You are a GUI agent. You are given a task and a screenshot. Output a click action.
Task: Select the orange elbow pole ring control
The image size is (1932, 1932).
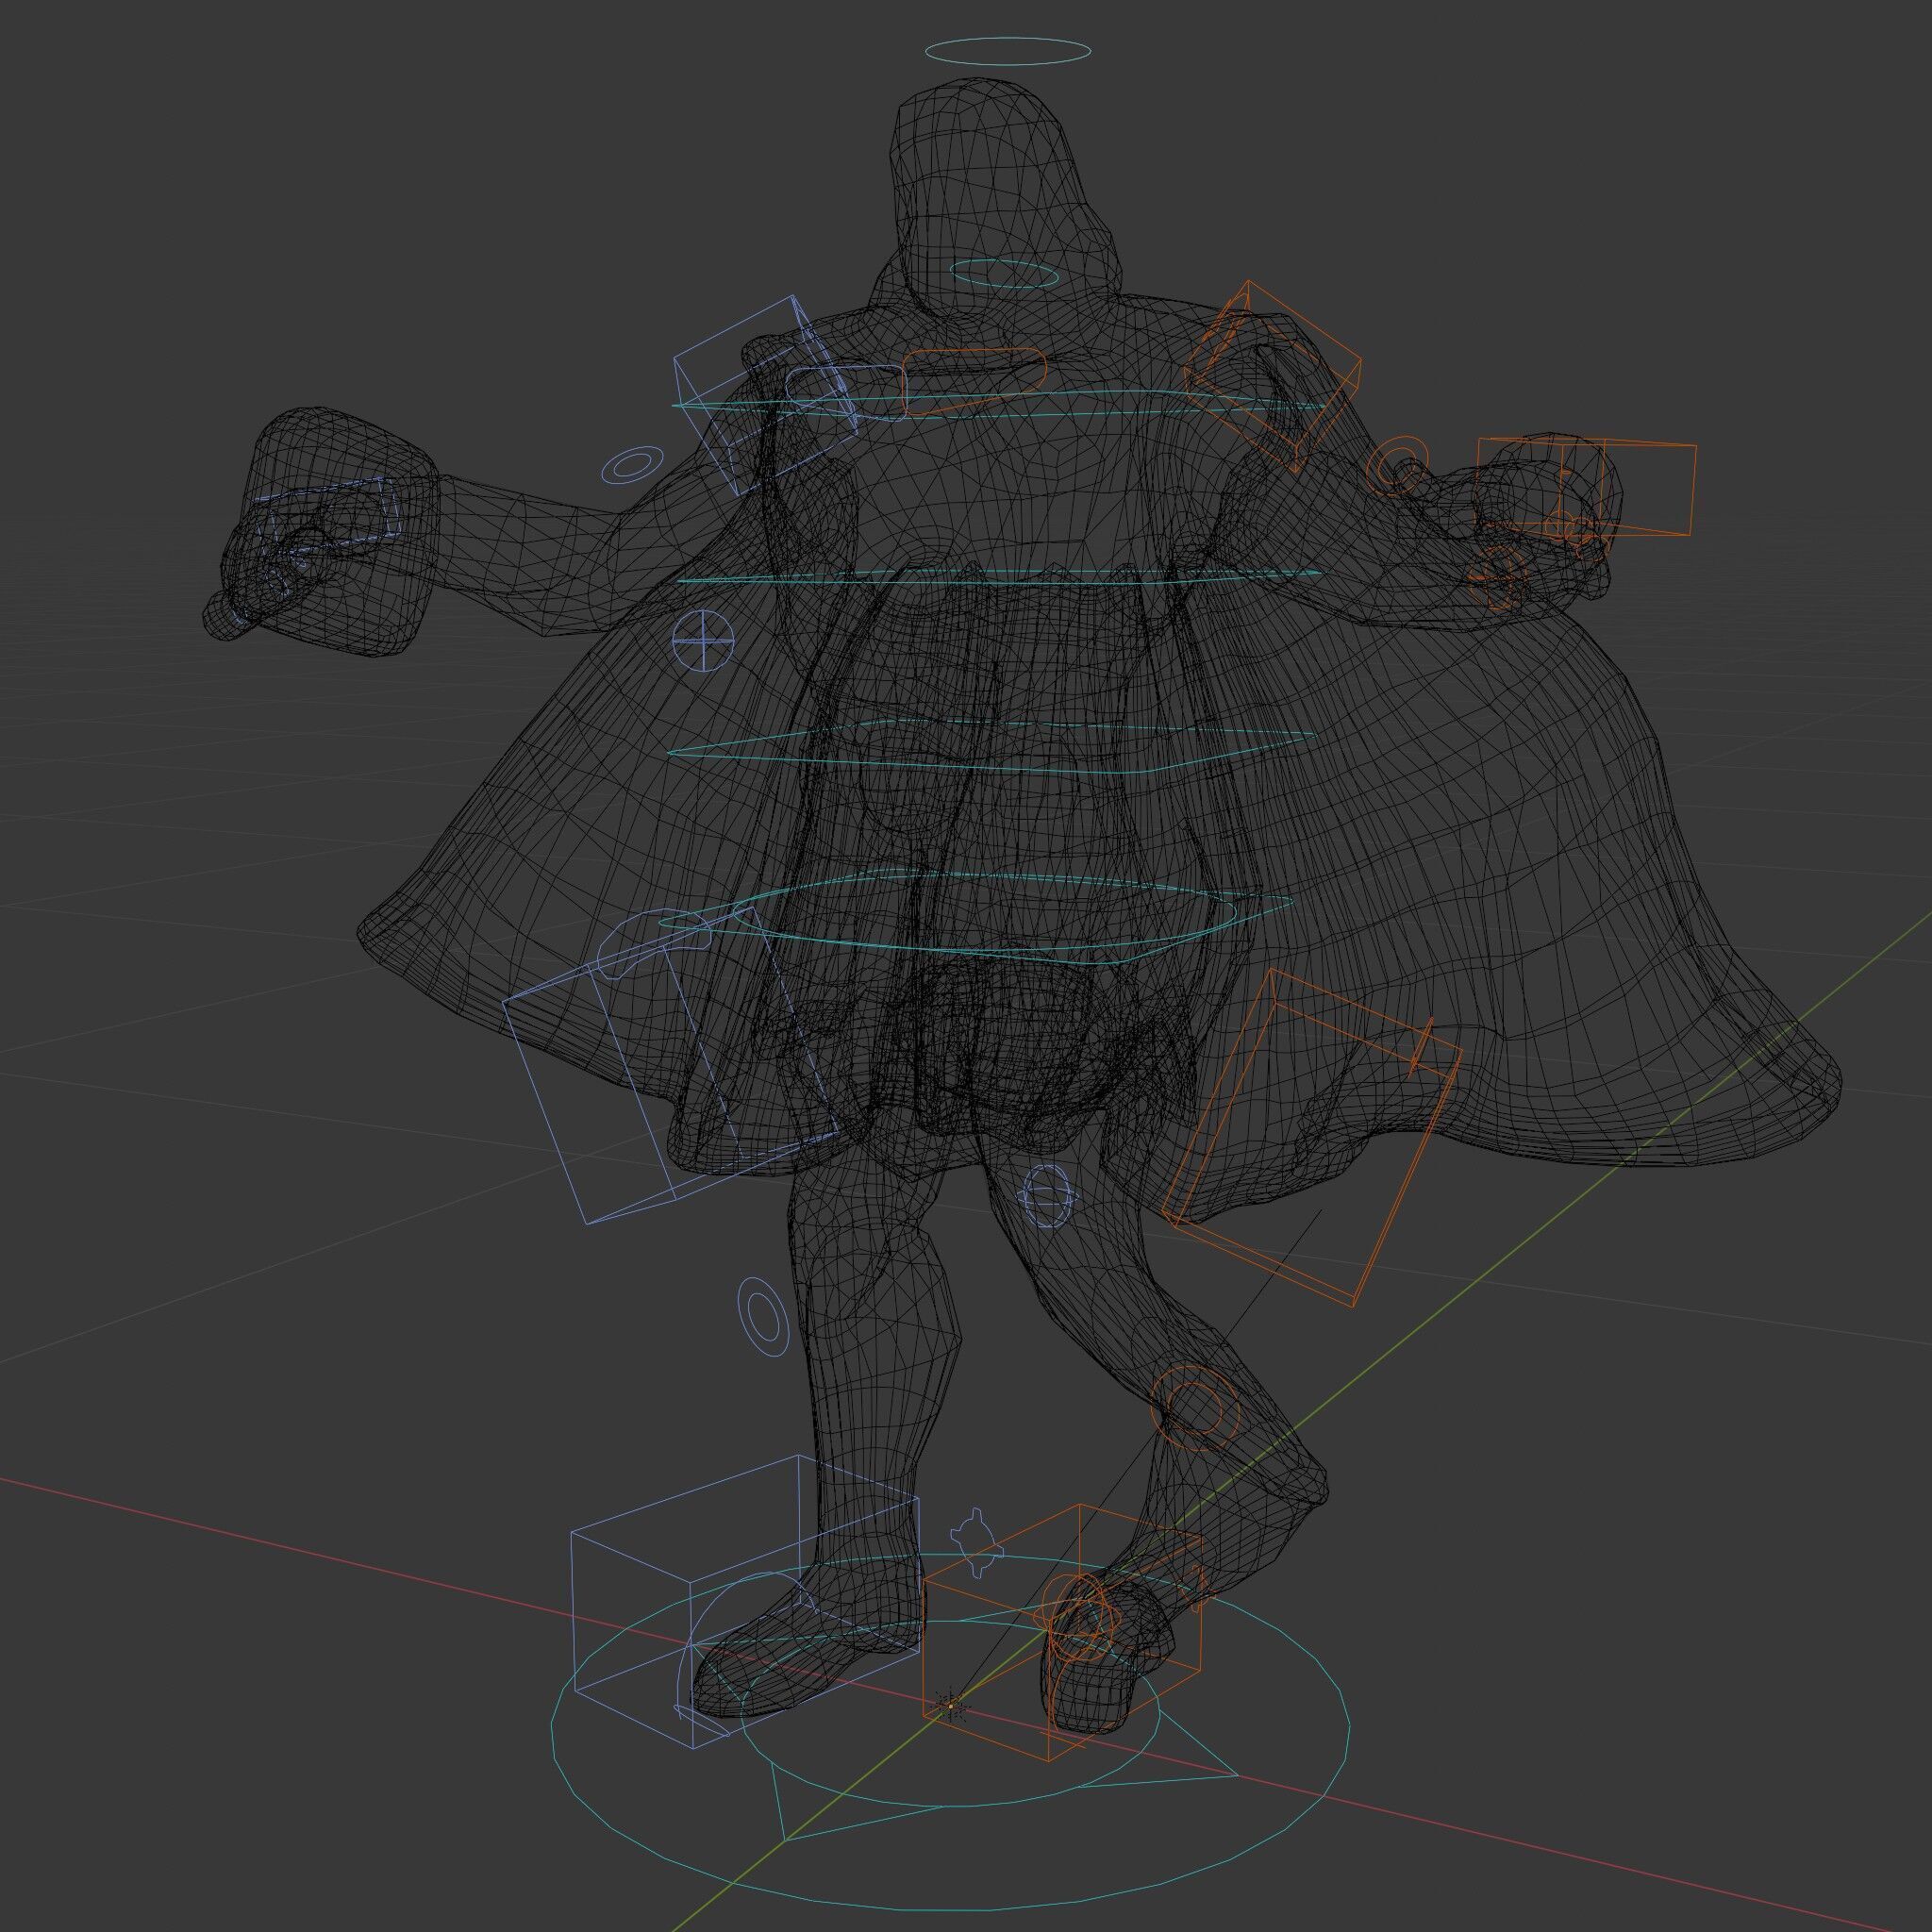click(x=1399, y=466)
